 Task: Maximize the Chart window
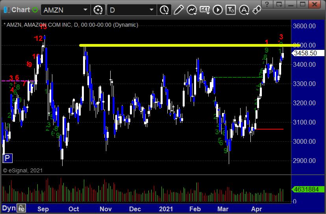303,4
